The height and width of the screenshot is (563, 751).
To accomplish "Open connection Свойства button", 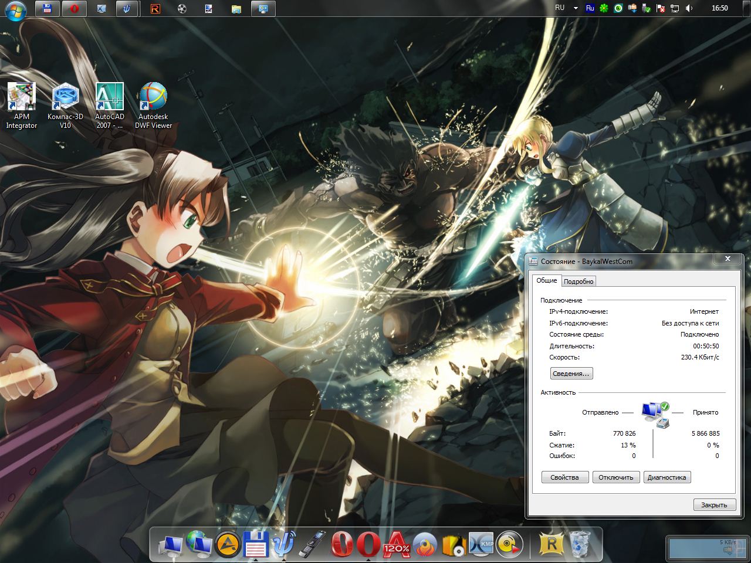I will coord(564,477).
